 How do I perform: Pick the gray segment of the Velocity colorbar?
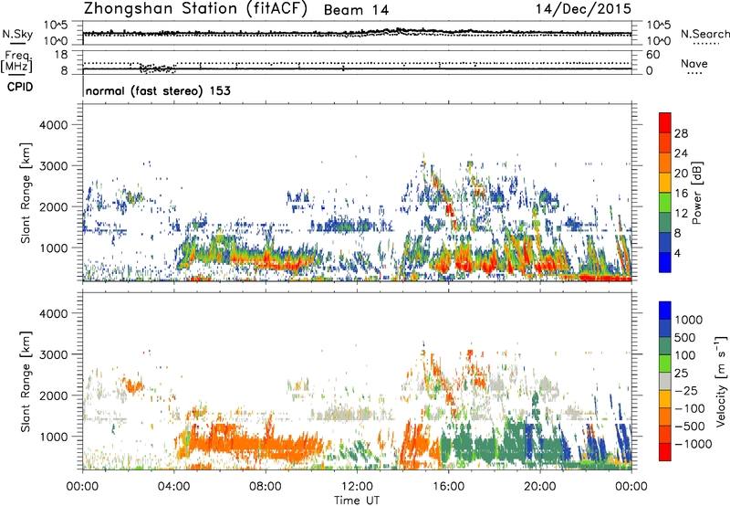(665, 382)
